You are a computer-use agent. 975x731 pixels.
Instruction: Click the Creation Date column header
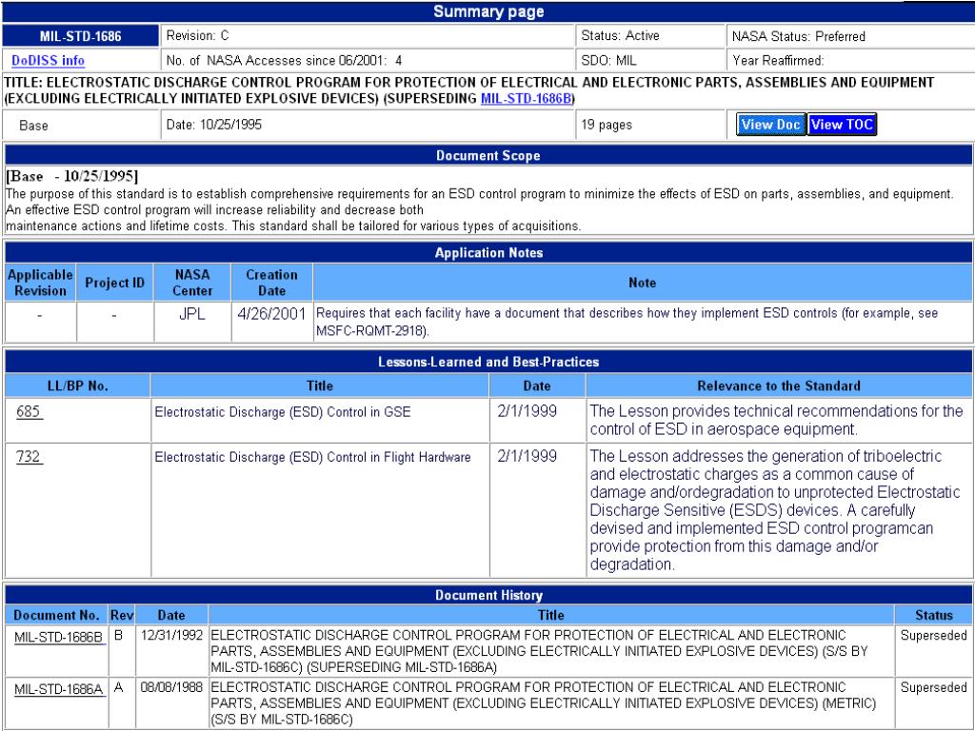click(x=271, y=282)
